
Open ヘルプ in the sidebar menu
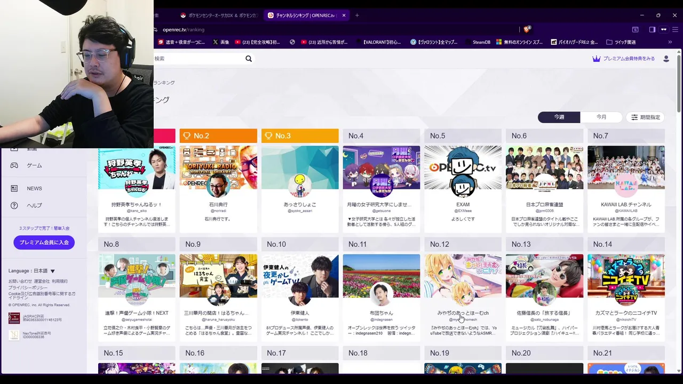point(34,205)
